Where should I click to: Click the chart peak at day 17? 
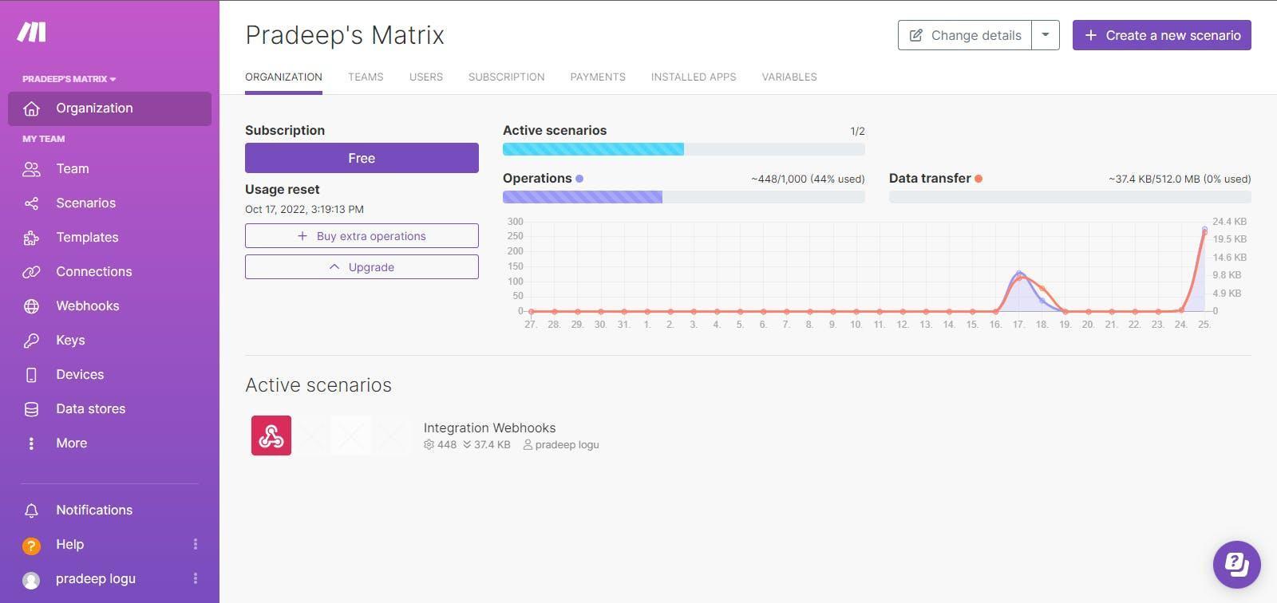coord(1019,274)
